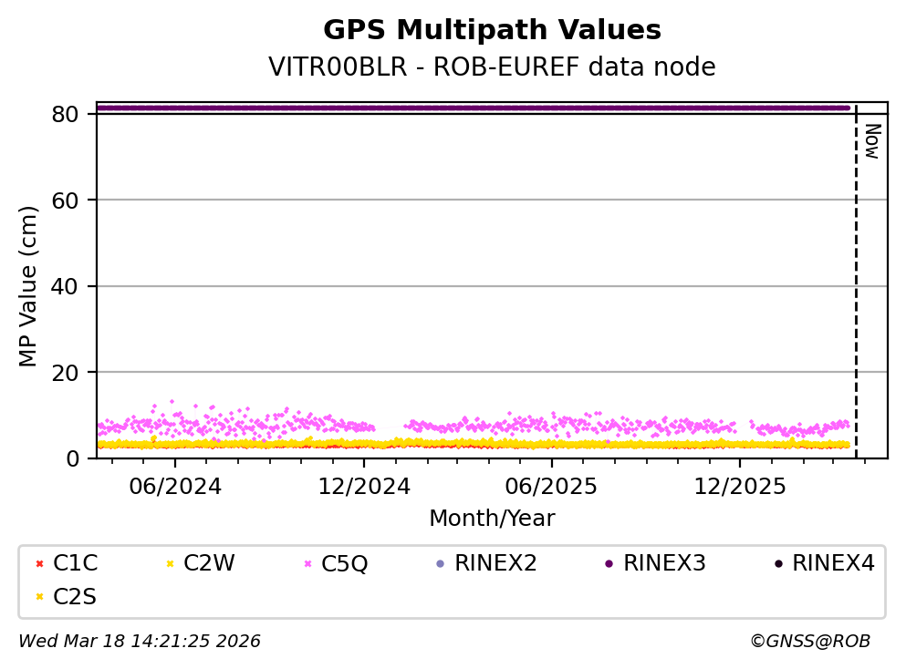Click the orange C2S legend marker
This screenshot has height=669, width=906.
pyautogui.click(x=38, y=597)
